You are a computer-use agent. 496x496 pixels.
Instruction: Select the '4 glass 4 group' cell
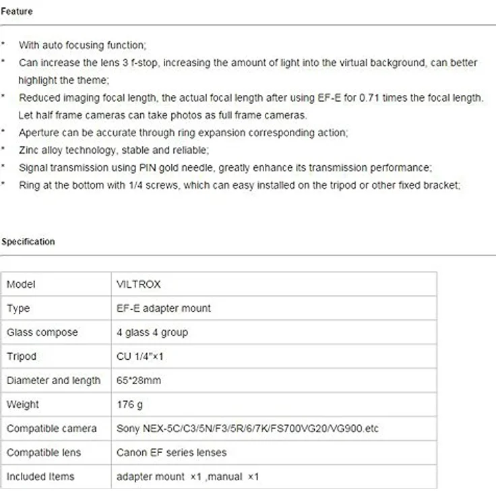[274, 332]
